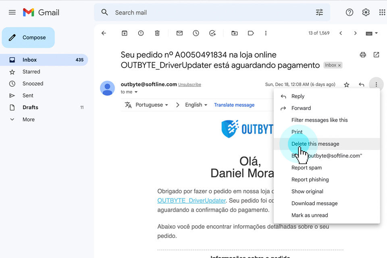Click the '13 of 1,569' counter

(319, 33)
